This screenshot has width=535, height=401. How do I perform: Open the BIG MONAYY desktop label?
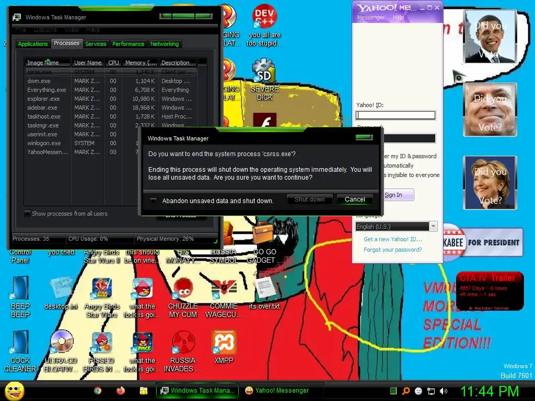click(183, 256)
